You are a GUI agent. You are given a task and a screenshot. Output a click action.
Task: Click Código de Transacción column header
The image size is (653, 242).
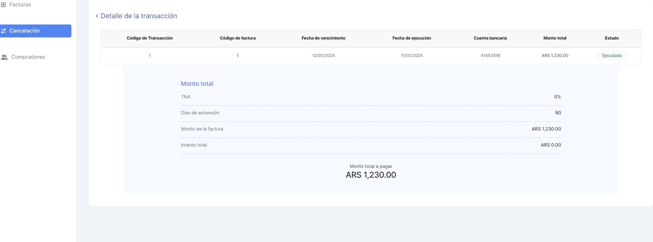149,38
